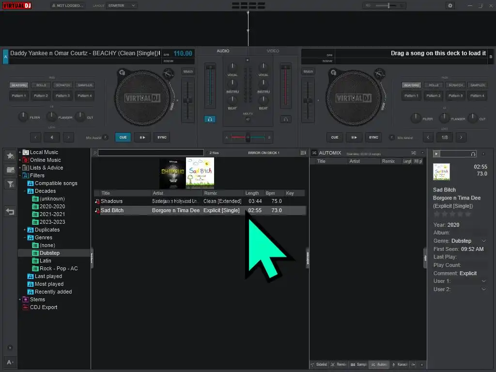The height and width of the screenshot is (372, 496).
Task: Click the Online Music folder icon
Action: pyautogui.click(x=26, y=160)
